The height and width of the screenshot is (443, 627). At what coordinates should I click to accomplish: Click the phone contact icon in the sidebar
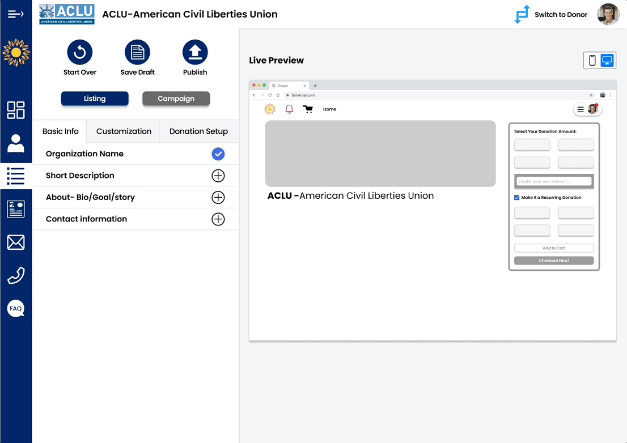point(16,275)
